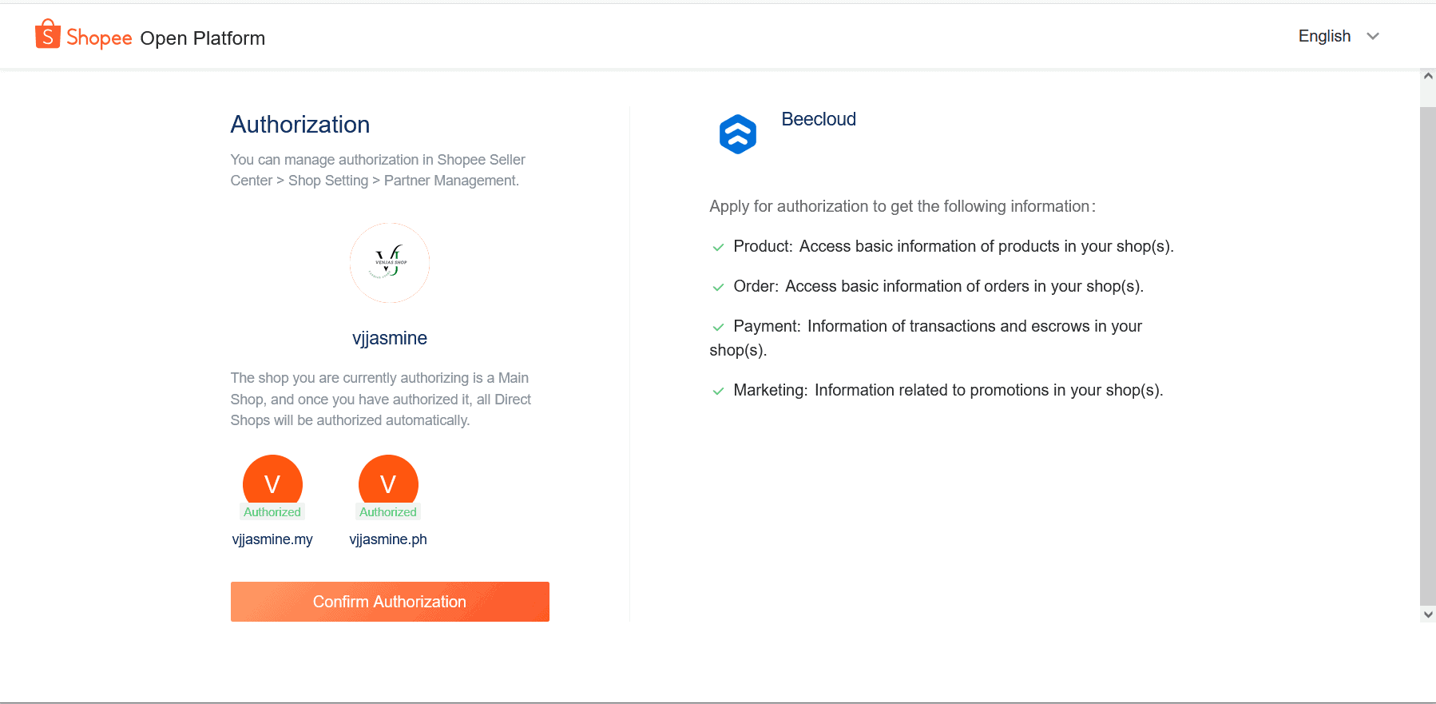Expand language options with the chevron arrow

pos(1373,36)
